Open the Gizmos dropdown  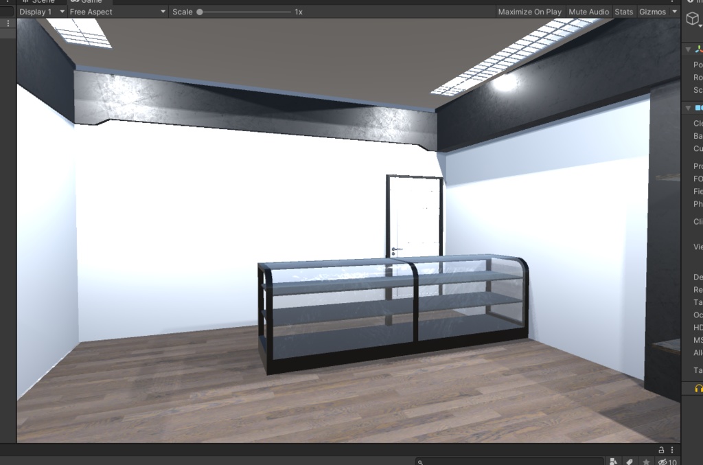point(658,12)
